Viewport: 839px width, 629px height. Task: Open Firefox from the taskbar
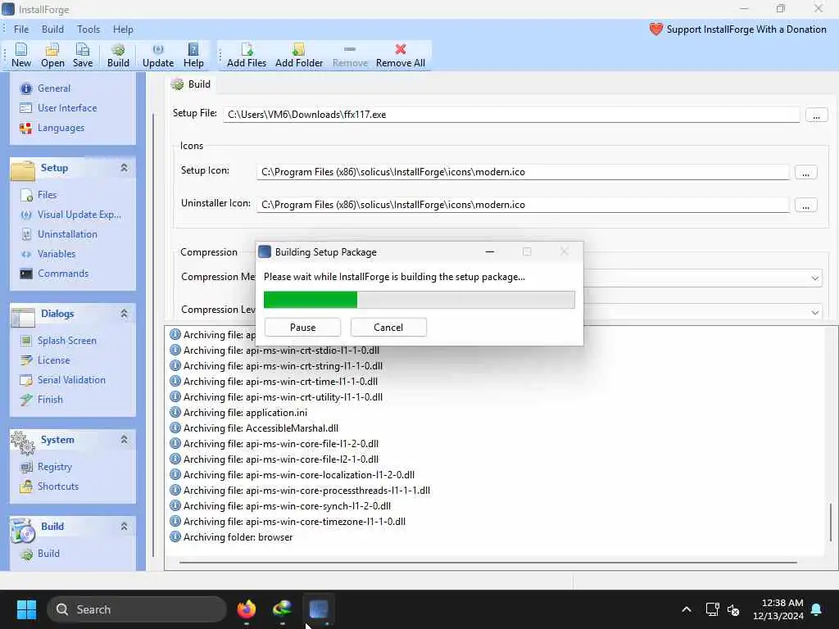coord(246,609)
